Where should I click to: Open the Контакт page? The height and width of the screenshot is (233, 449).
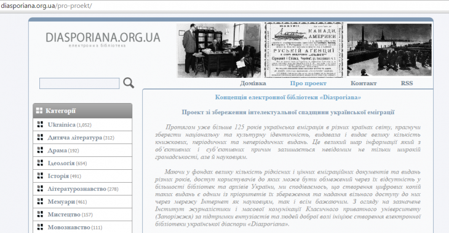tap(364, 83)
